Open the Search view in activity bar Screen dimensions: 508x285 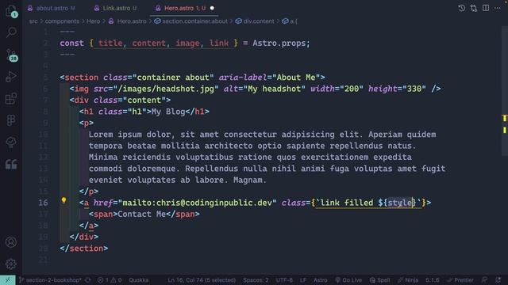pyautogui.click(x=11, y=32)
